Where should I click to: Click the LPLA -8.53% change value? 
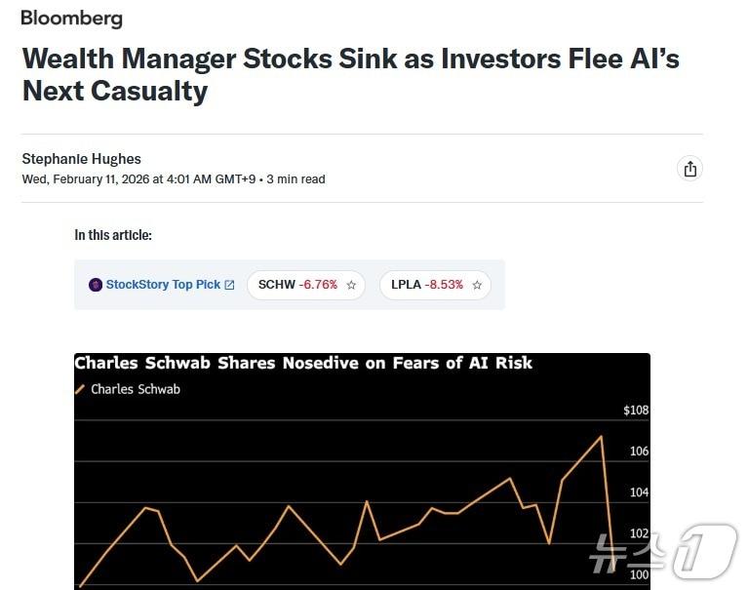[x=444, y=285]
